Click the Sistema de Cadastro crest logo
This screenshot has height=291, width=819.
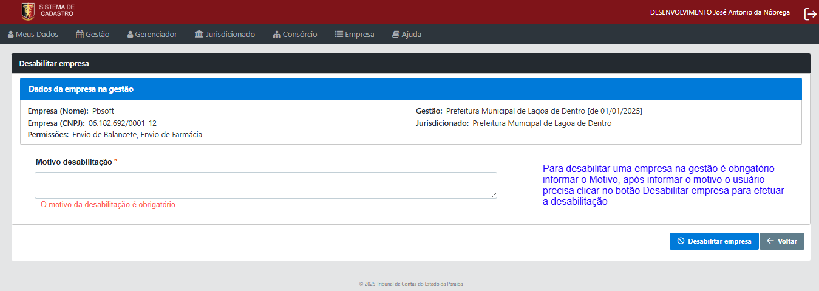point(28,11)
